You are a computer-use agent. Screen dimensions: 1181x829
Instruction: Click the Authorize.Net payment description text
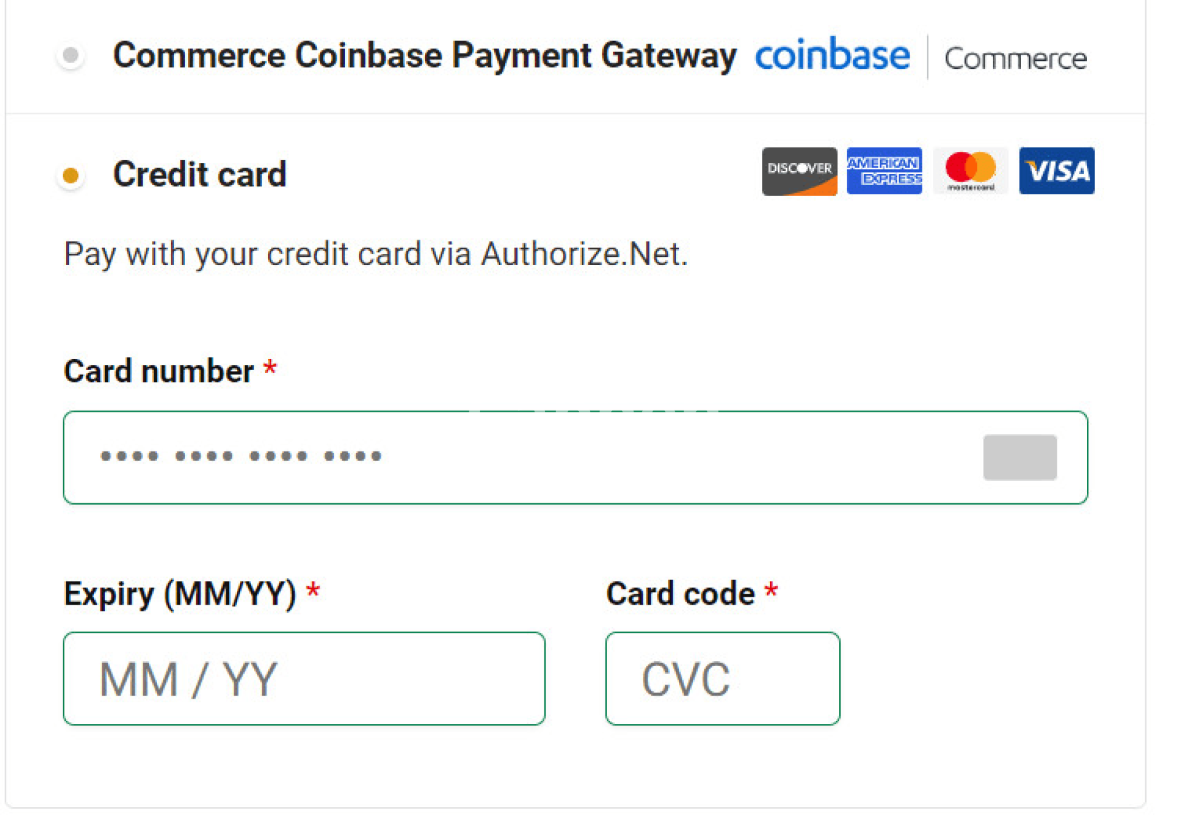(x=375, y=254)
